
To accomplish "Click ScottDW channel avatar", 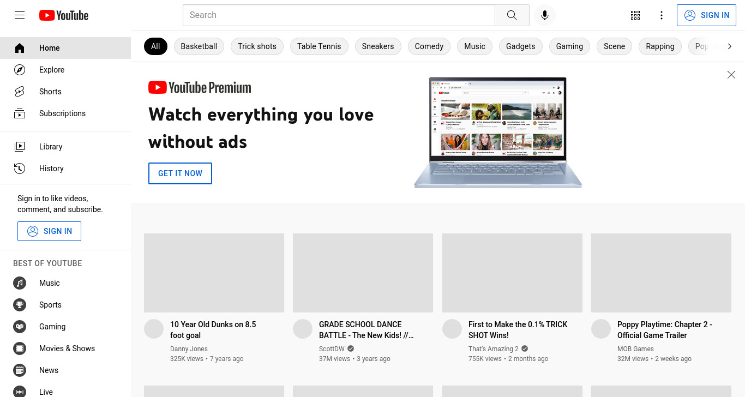I will (303, 329).
